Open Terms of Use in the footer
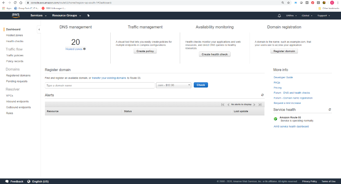 pos(328,182)
